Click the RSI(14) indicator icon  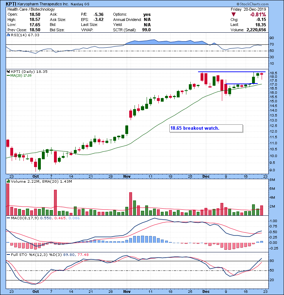click(x=9, y=35)
